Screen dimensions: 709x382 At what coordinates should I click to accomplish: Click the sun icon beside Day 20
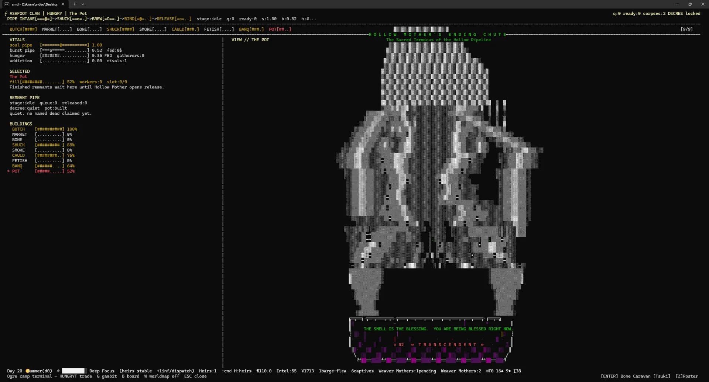[x=27, y=371]
